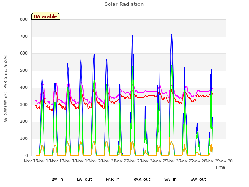Click the PAR_out legend label
Viewport: 249px width, 187px height.
(142, 179)
